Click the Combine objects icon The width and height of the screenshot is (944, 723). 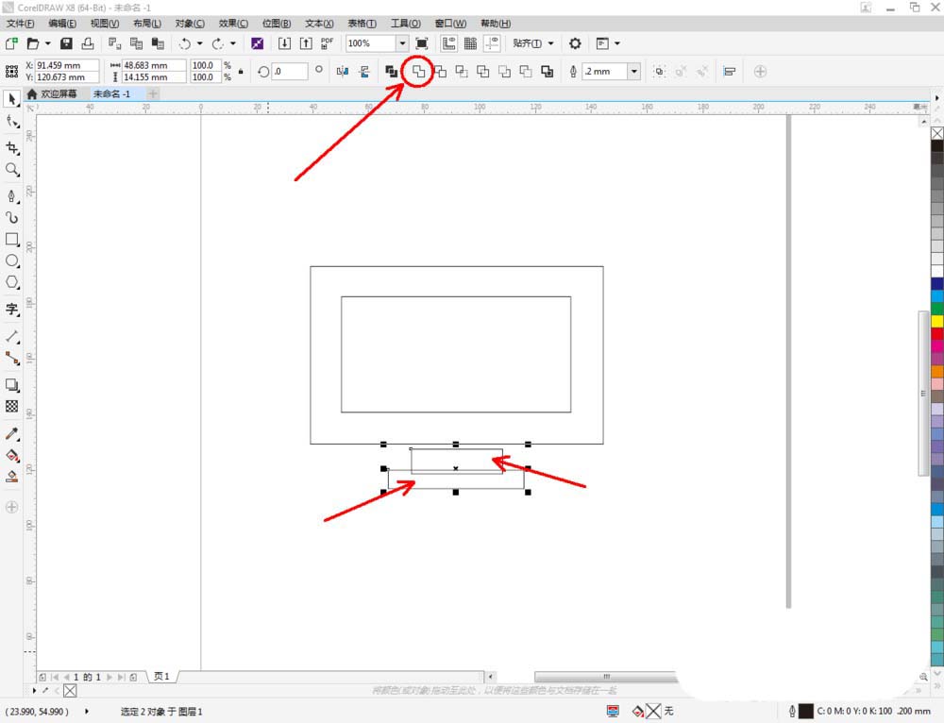coord(392,72)
